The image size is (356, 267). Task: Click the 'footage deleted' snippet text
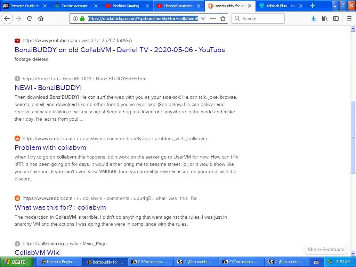32,59
